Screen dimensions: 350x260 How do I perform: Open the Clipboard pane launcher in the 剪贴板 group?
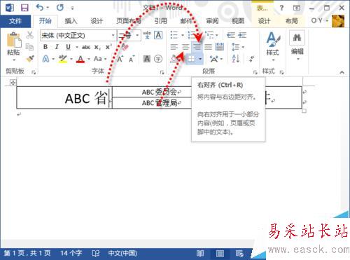pyautogui.click(x=34, y=73)
